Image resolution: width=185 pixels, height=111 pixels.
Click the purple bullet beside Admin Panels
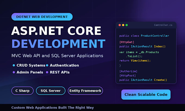click(x=14, y=72)
